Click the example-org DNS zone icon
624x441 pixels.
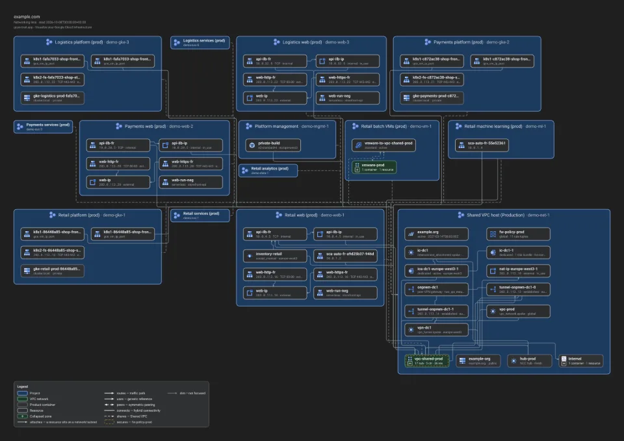pyautogui.click(x=462, y=360)
